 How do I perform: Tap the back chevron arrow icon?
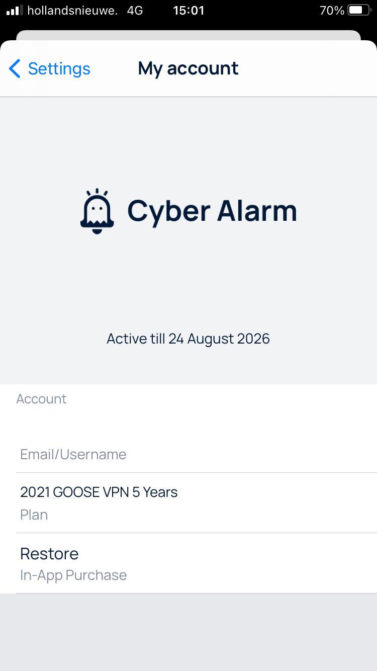[15, 68]
